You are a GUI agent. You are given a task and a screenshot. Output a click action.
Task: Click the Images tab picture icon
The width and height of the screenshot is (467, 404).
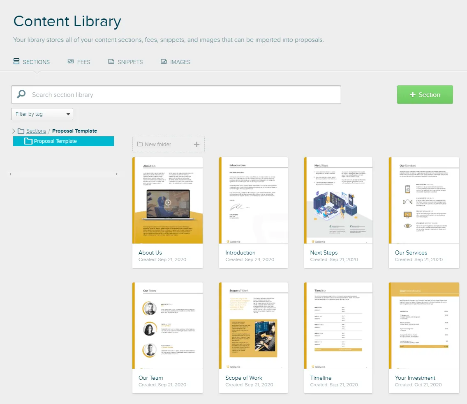164,62
